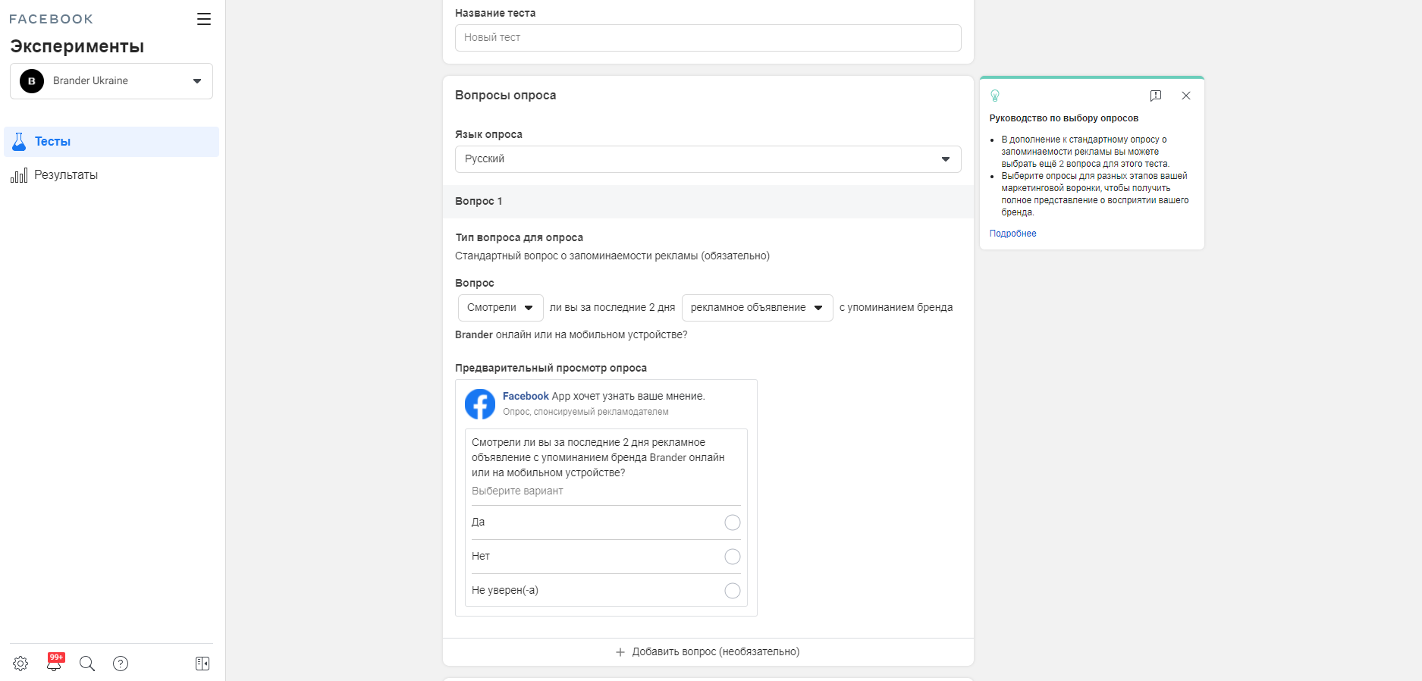Viewport: 1422px width, 681px height.
Task: Open the help question mark icon
Action: 121,664
